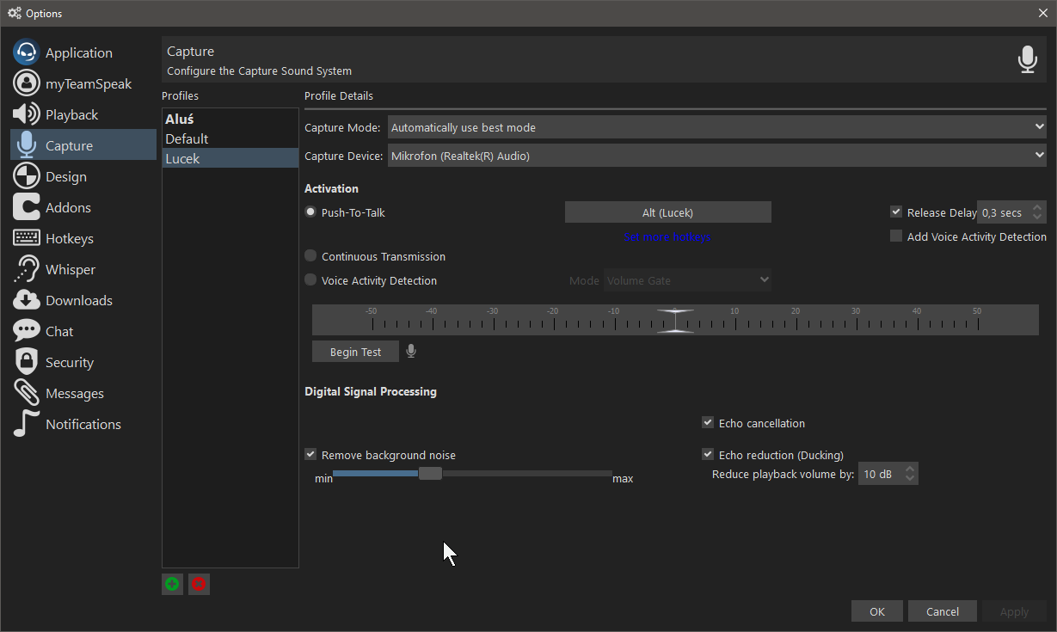Go to the Playback settings section

point(71,114)
